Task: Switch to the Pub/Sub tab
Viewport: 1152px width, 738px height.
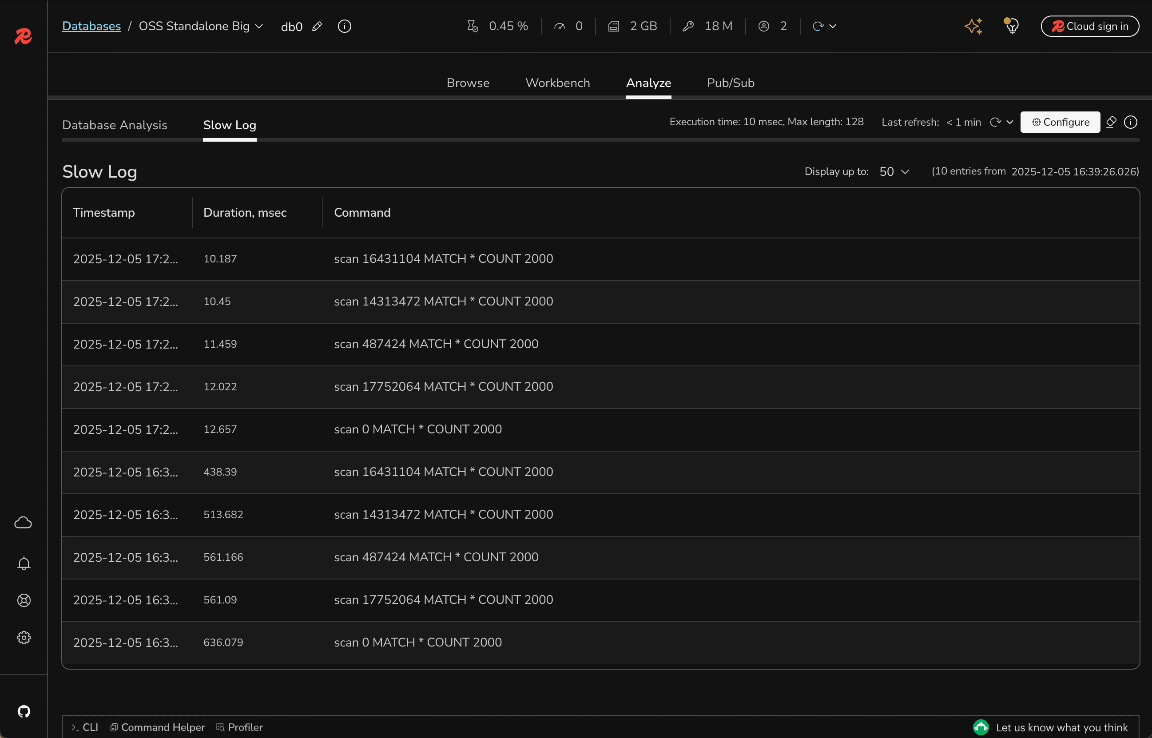Action: coord(730,83)
